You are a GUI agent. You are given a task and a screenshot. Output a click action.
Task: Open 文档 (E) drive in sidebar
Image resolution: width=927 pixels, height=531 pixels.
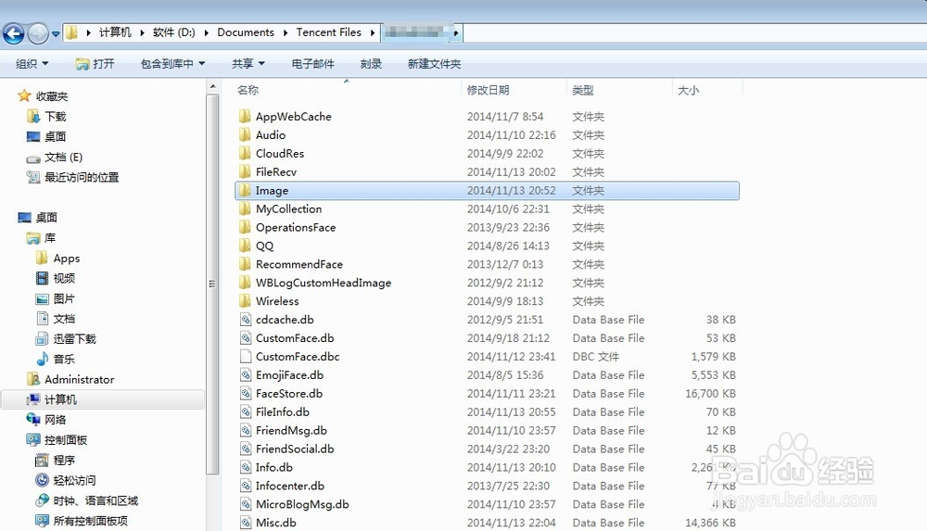[55, 158]
